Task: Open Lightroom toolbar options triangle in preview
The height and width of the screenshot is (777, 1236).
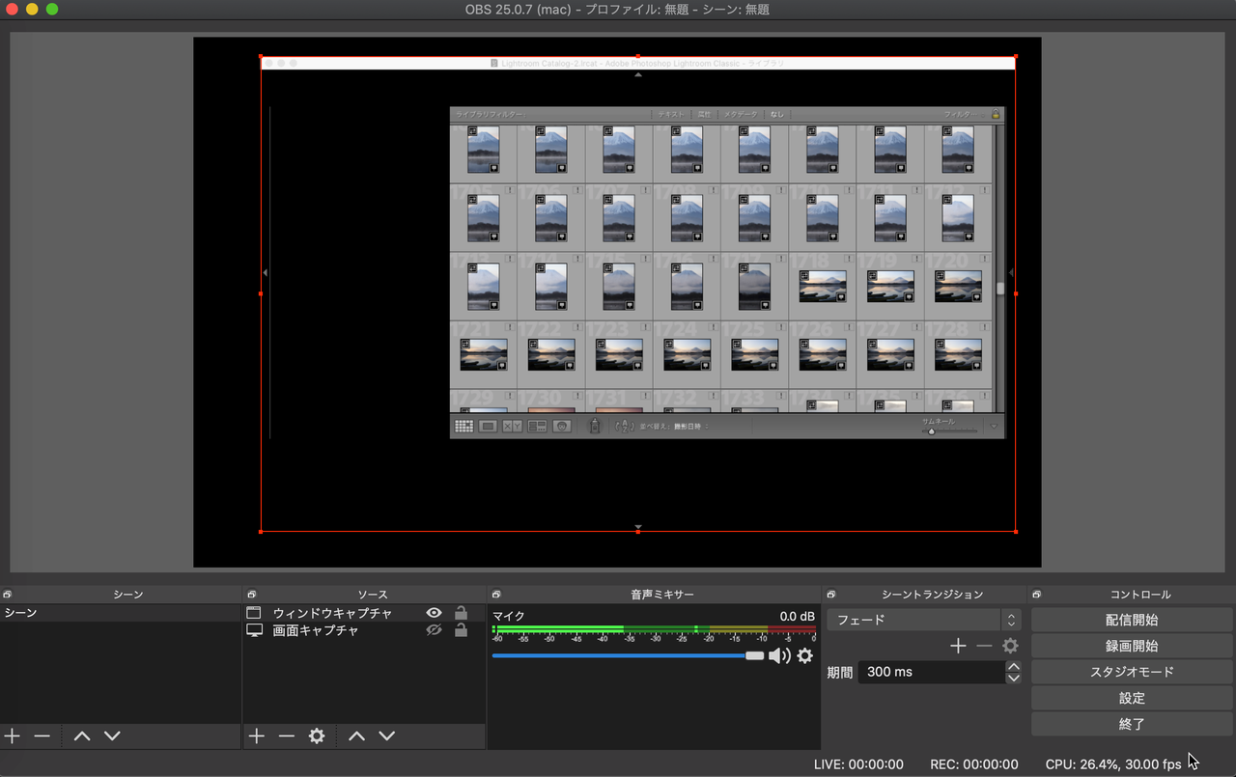Action: (995, 426)
